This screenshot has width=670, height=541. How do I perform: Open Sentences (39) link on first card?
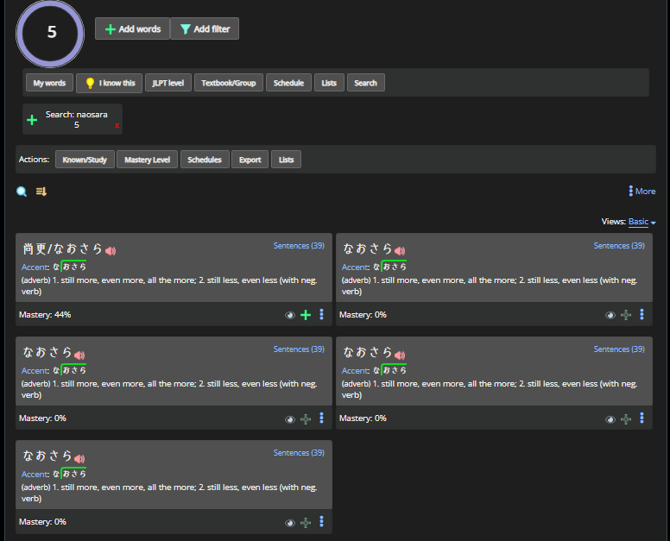(x=299, y=246)
